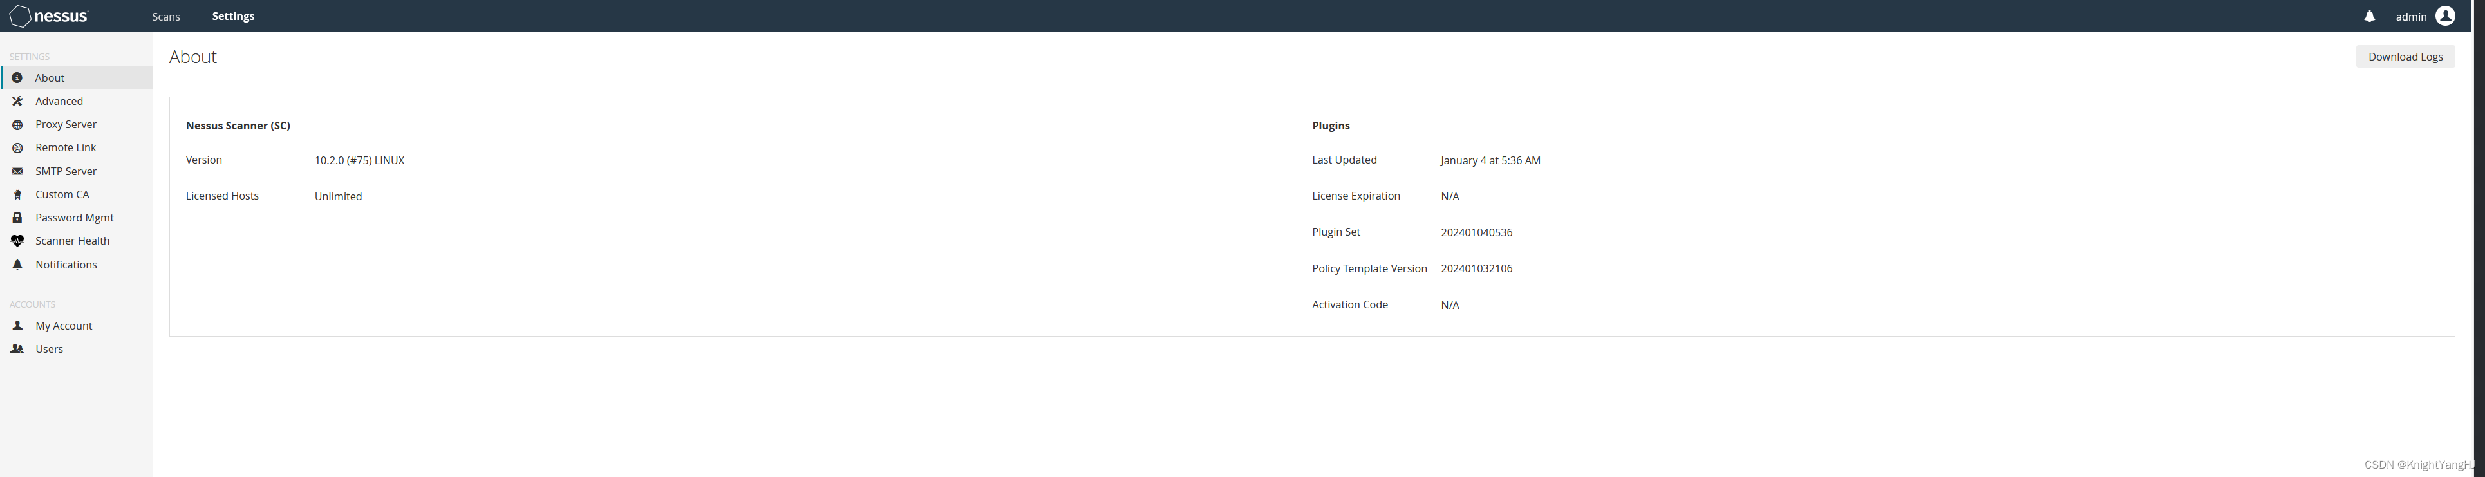The height and width of the screenshot is (477, 2485).
Task: Click Plugin Set value 202401040536
Action: (x=1477, y=232)
